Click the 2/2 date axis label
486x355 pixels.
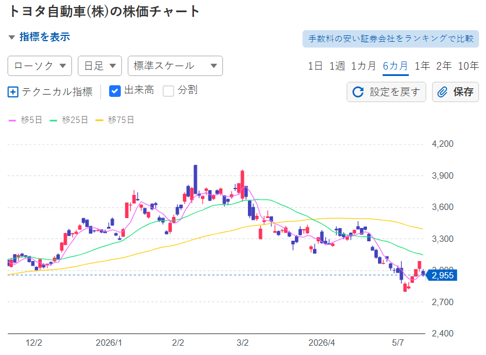tap(178, 343)
